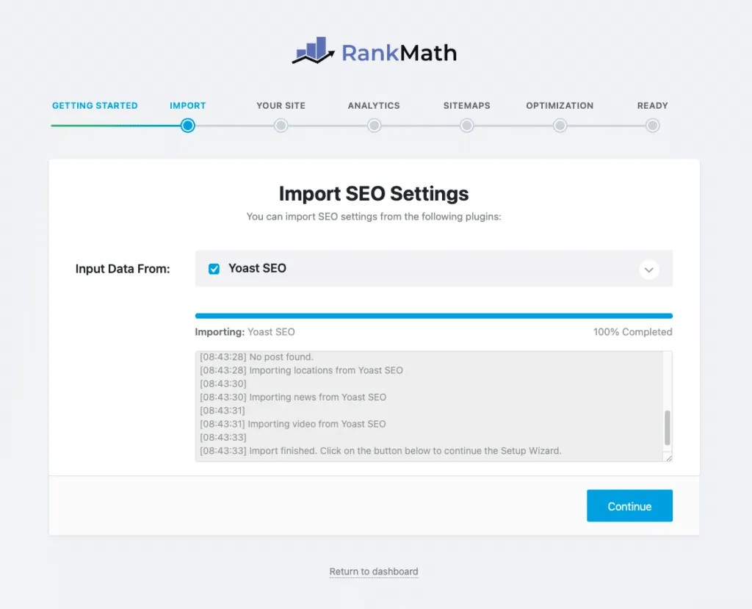Open the Sitemaps wizard step
The image size is (752, 609).
(466, 105)
